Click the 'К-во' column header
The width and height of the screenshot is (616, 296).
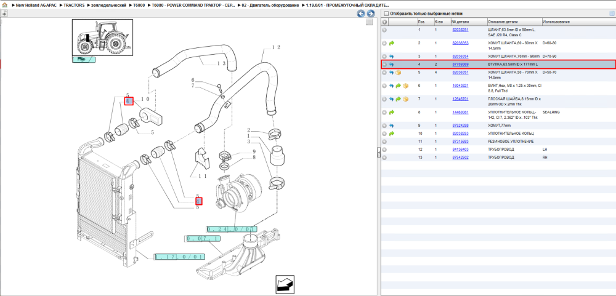tap(439, 22)
